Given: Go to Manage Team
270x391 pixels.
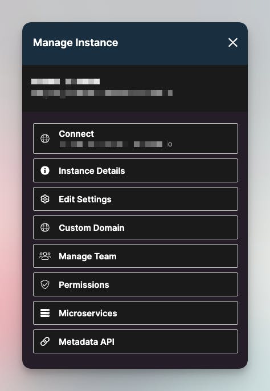Looking at the screenshot, I should click(x=136, y=256).
